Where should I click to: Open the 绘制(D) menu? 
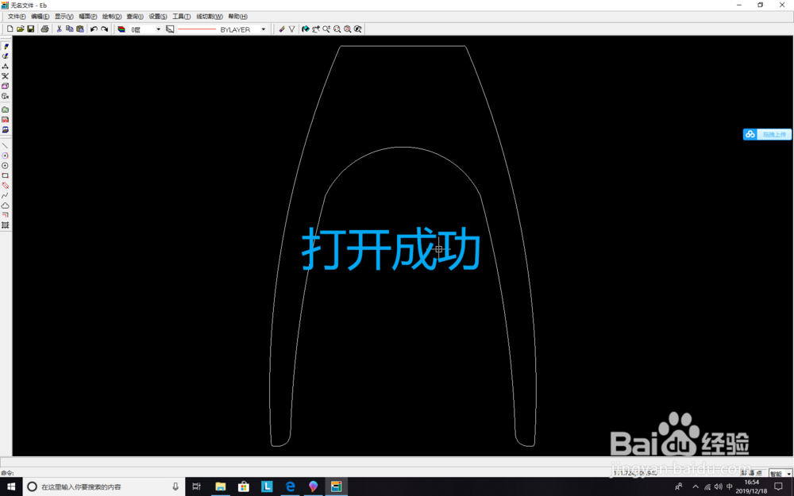click(x=111, y=17)
